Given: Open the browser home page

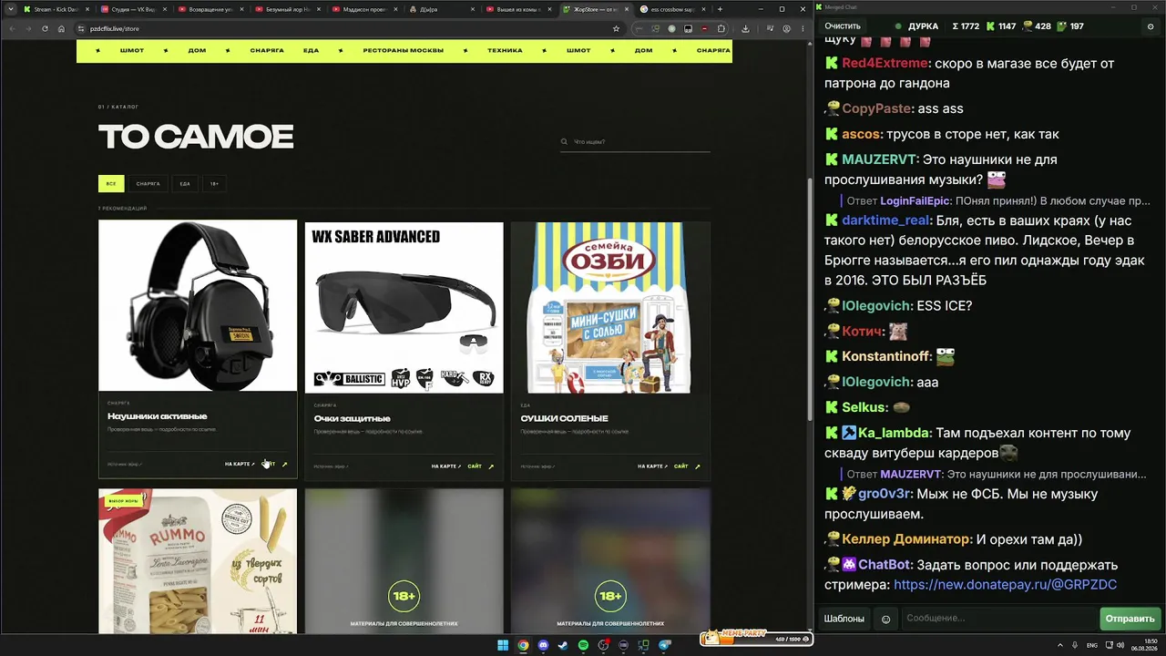Looking at the screenshot, I should point(61,28).
